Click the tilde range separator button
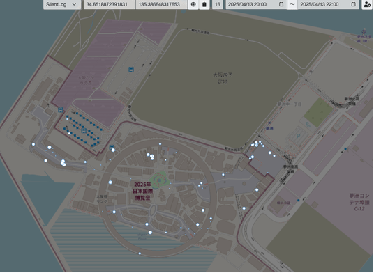The height and width of the screenshot is (273, 374). coord(292,4)
